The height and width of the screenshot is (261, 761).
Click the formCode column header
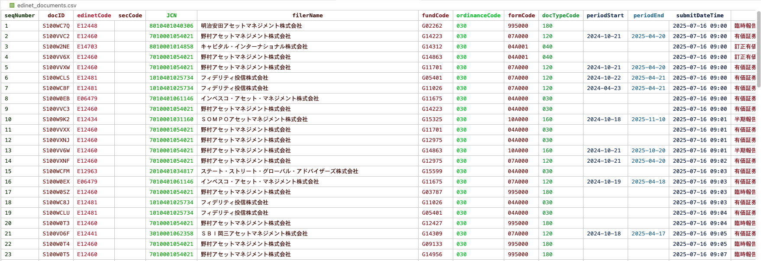521,15
